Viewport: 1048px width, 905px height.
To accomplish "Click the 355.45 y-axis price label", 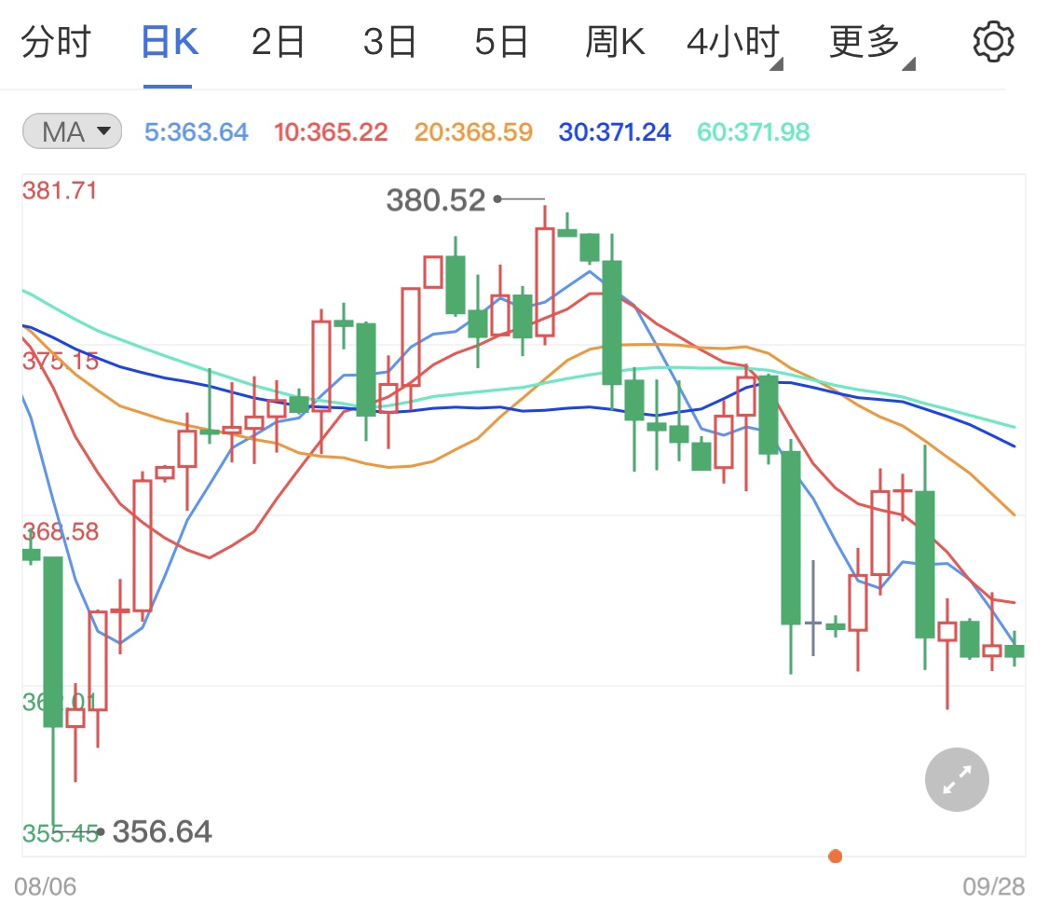I will pos(61,833).
